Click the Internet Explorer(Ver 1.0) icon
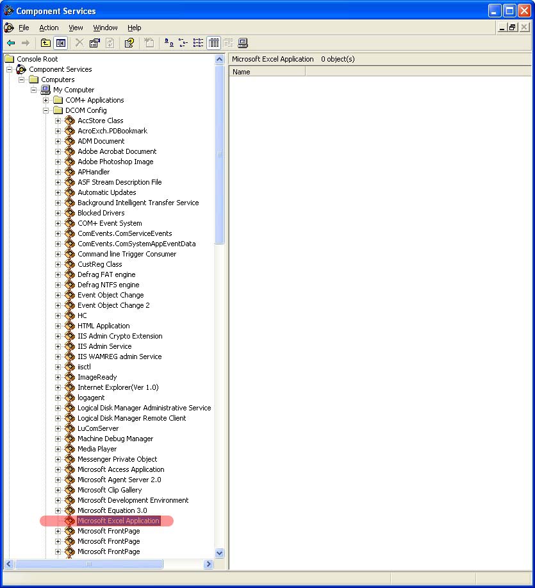535x588 pixels. click(70, 387)
